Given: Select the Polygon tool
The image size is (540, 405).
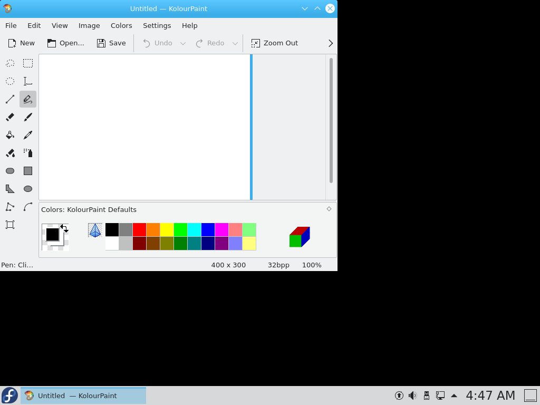Looking at the screenshot, I should coord(10,189).
